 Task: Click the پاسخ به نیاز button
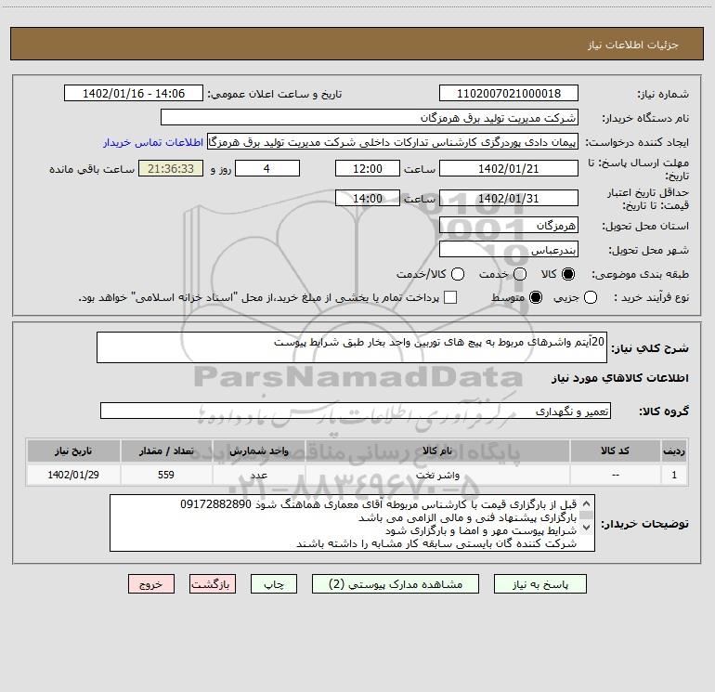[539, 584]
